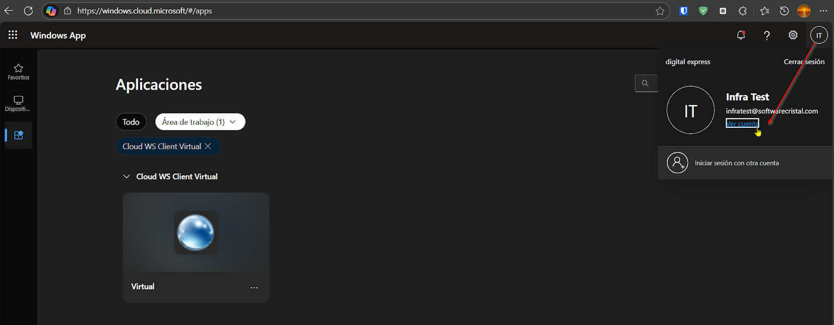Viewport: 834px width, 325px height.
Task: Open the Virtual app more options menu
Action: 254,287
